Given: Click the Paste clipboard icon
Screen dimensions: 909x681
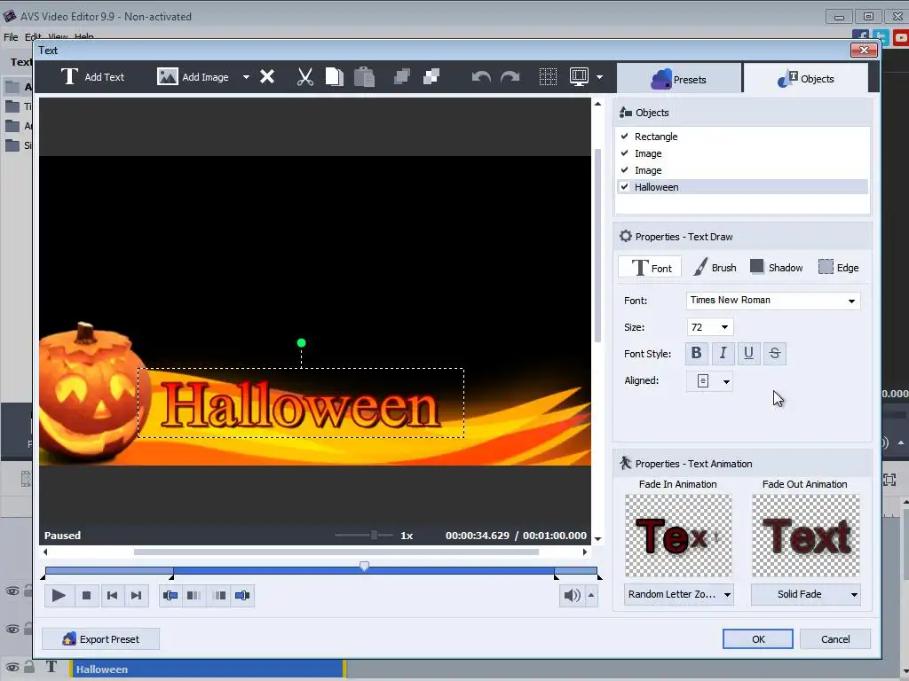Looking at the screenshot, I should [x=364, y=76].
